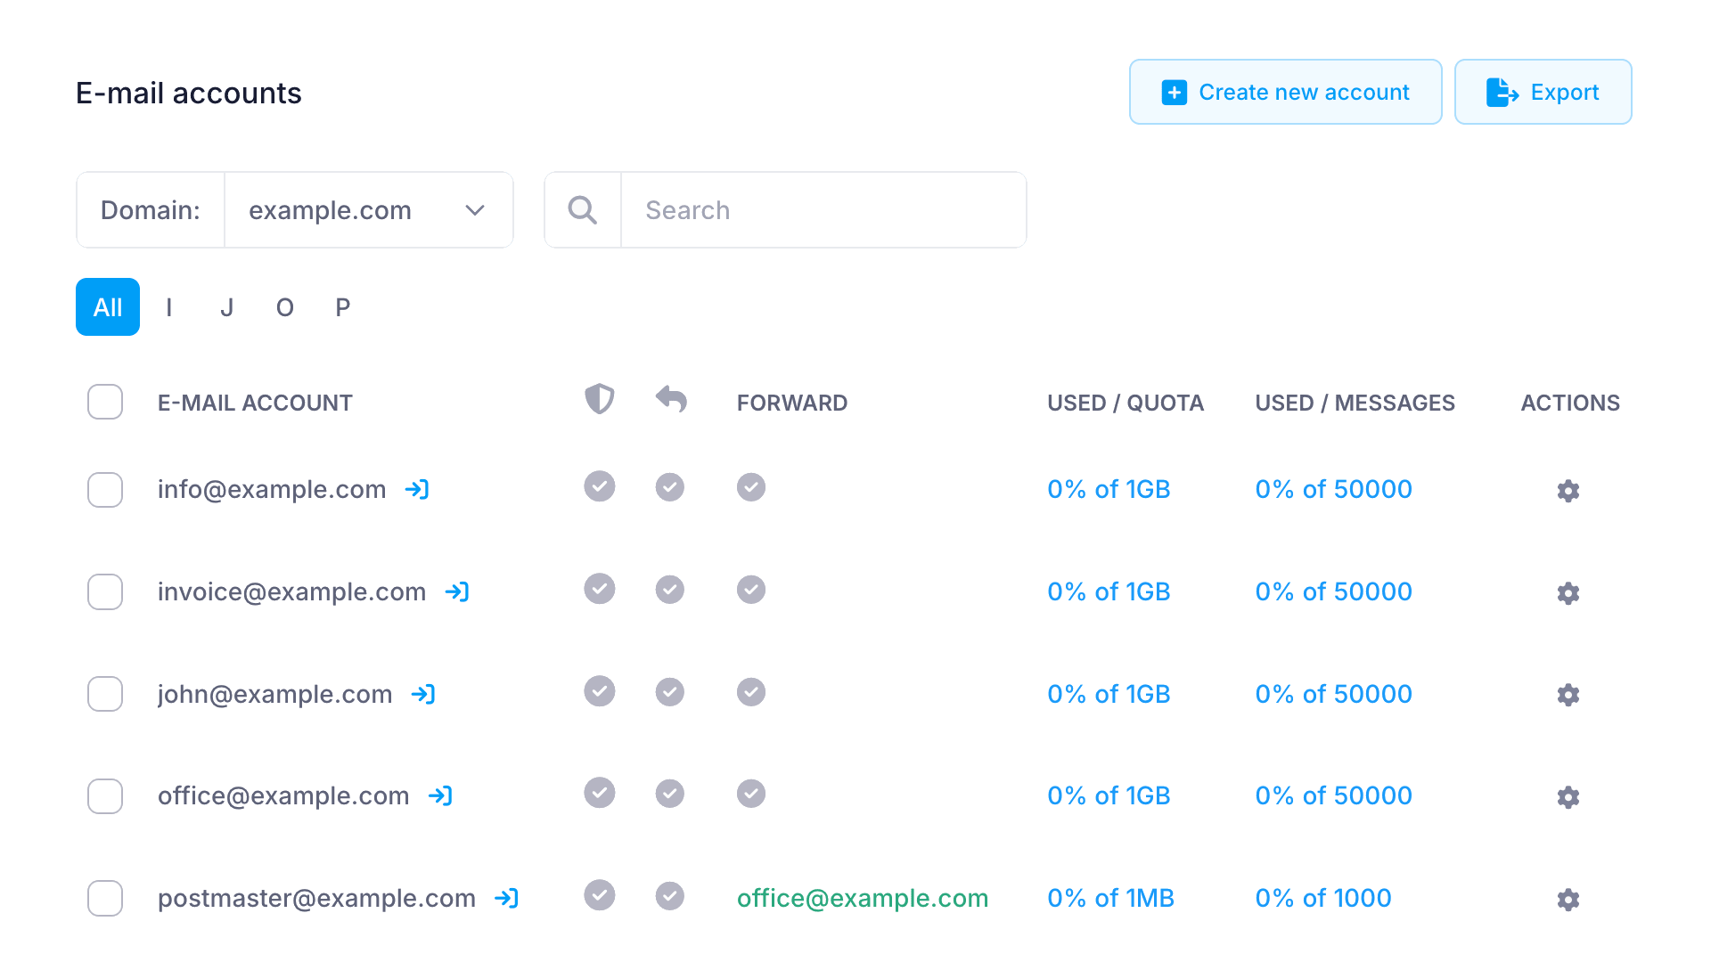Click the reply arrow column header icon
Viewport: 1711px width, 962px height.
(671, 399)
